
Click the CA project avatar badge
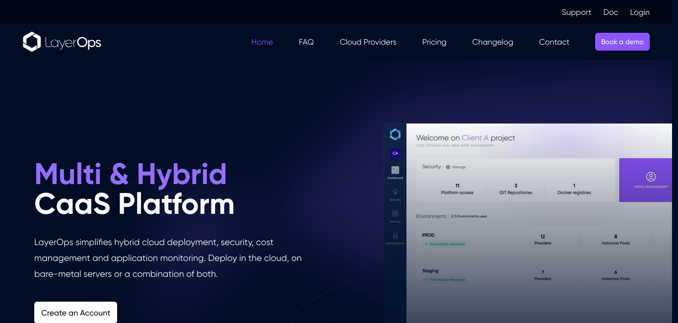pyautogui.click(x=395, y=153)
